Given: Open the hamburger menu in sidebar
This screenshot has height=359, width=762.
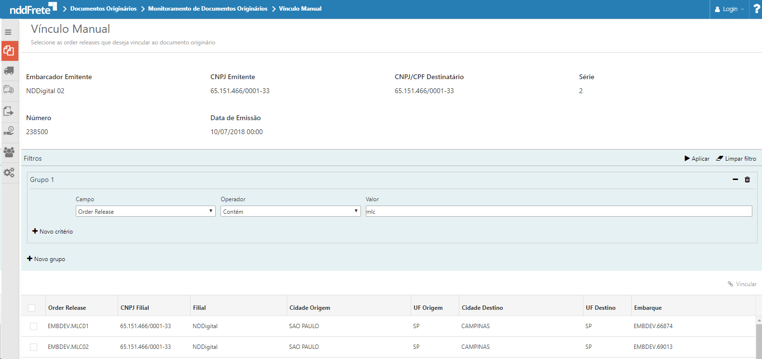Looking at the screenshot, I should pos(8,32).
